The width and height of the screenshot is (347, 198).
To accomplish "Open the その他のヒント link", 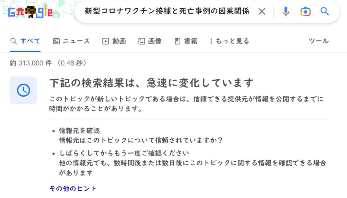I will pos(73,189).
